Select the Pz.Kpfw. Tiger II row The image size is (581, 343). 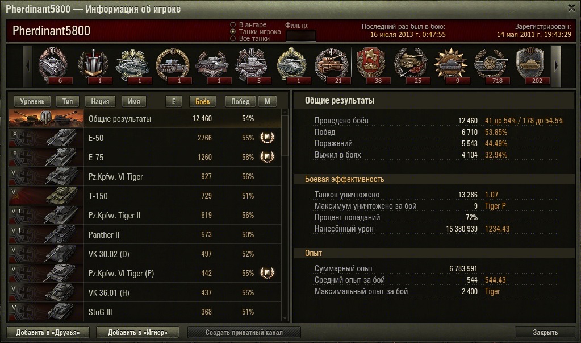(145, 216)
